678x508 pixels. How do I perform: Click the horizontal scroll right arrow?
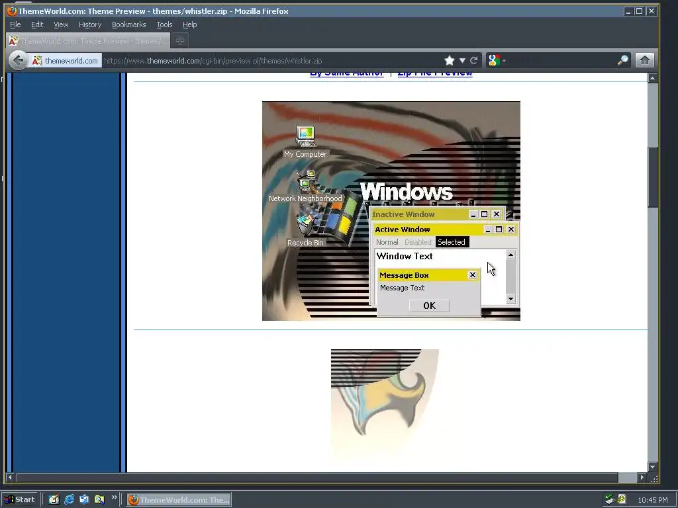point(642,478)
